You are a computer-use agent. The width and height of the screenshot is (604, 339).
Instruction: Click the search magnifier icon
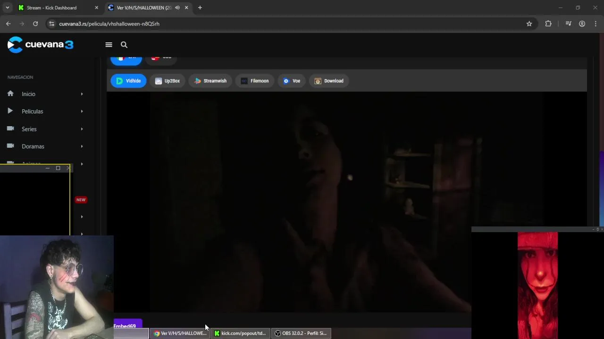(x=124, y=45)
